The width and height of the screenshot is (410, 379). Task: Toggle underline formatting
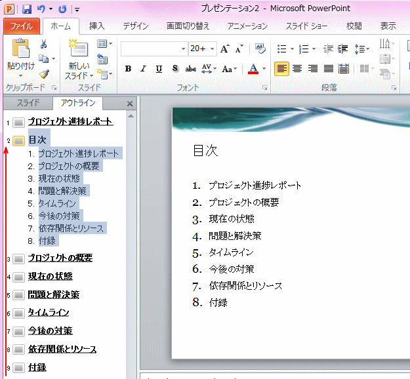(159, 69)
